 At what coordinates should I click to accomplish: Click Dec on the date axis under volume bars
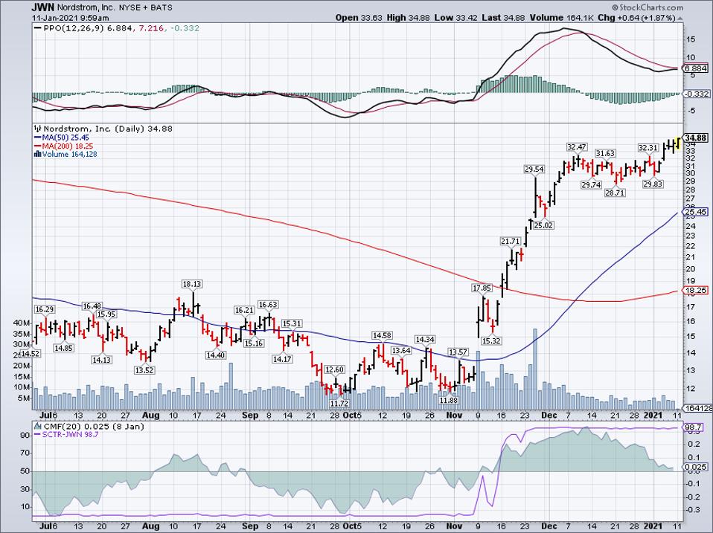(549, 416)
